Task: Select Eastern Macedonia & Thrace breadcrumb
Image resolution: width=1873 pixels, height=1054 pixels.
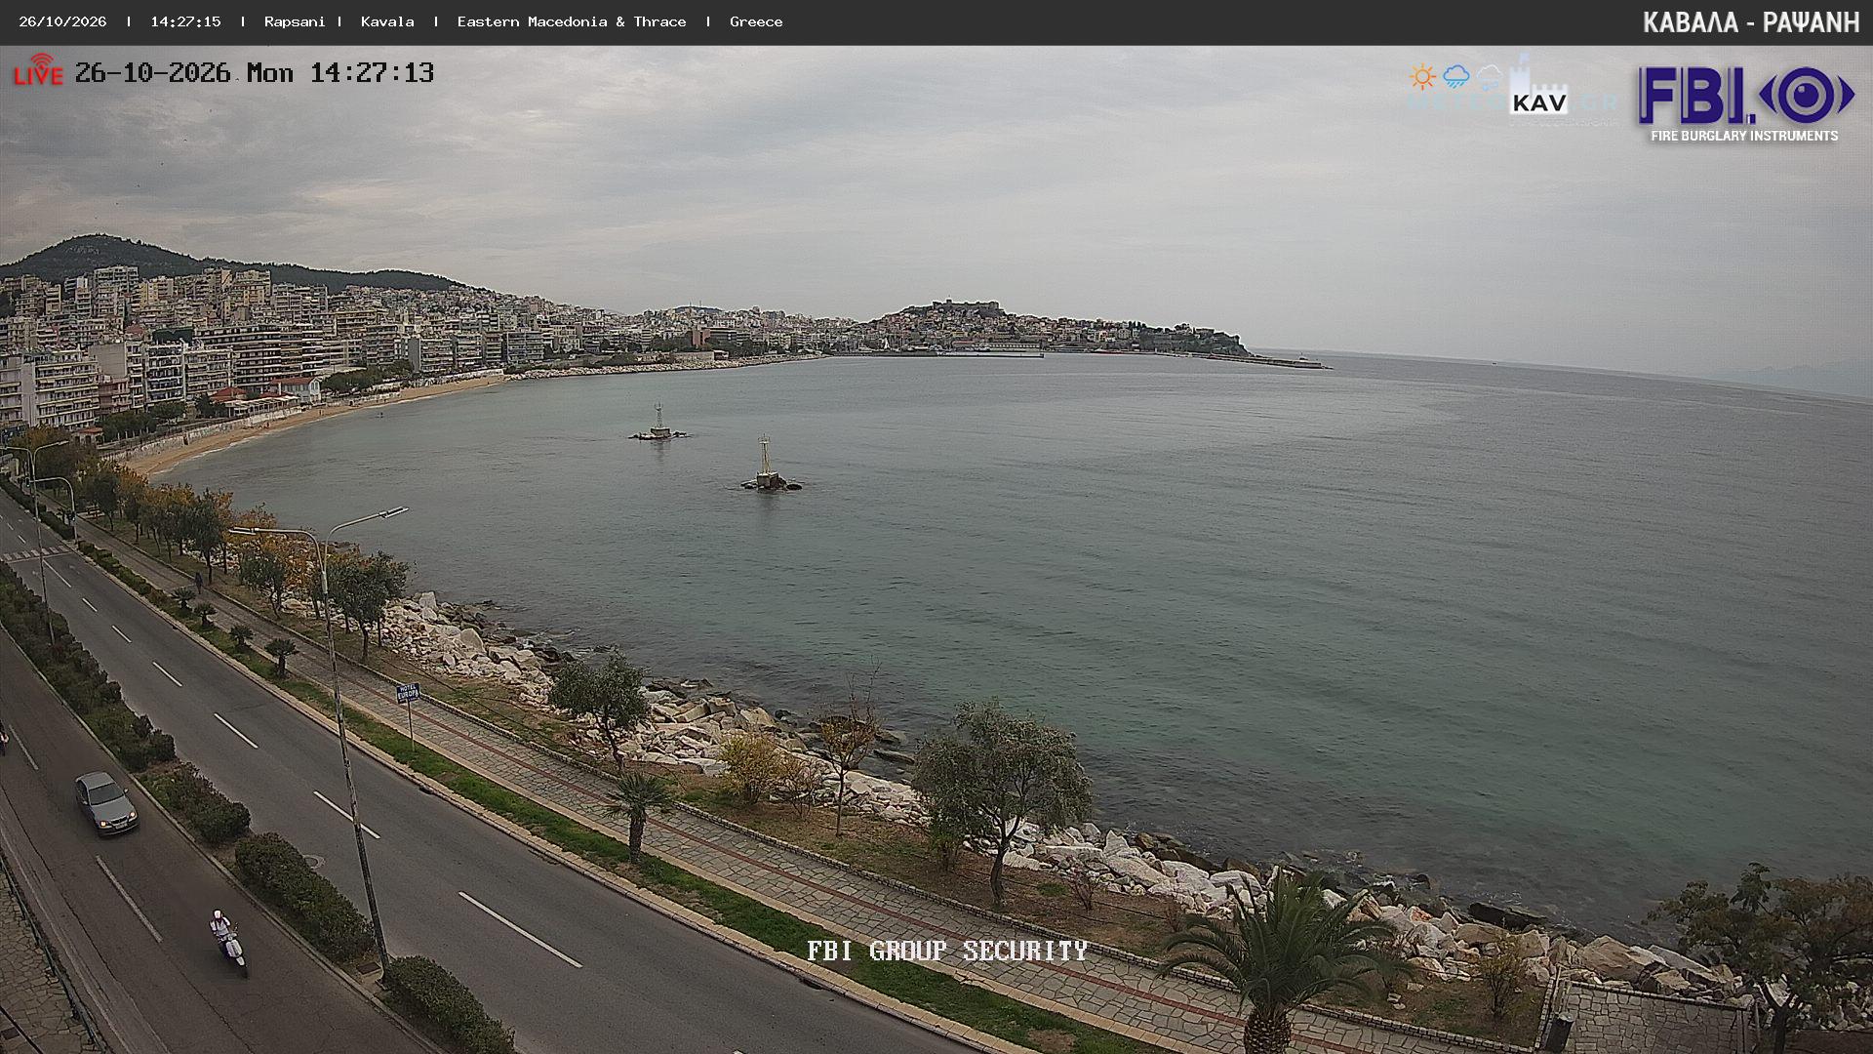Action: coord(572,21)
